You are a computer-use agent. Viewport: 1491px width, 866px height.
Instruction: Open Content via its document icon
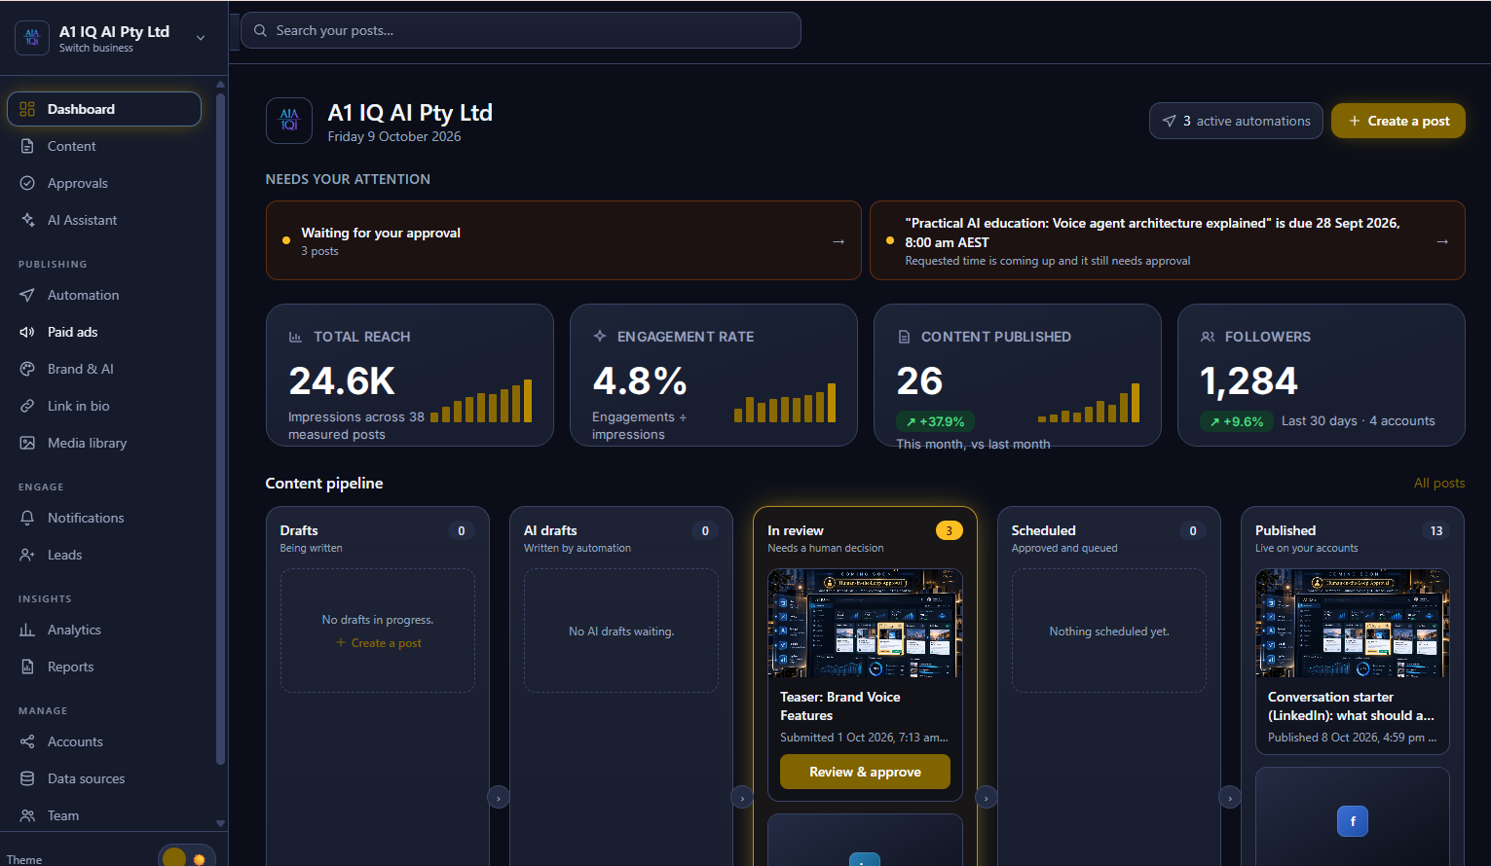click(27, 146)
